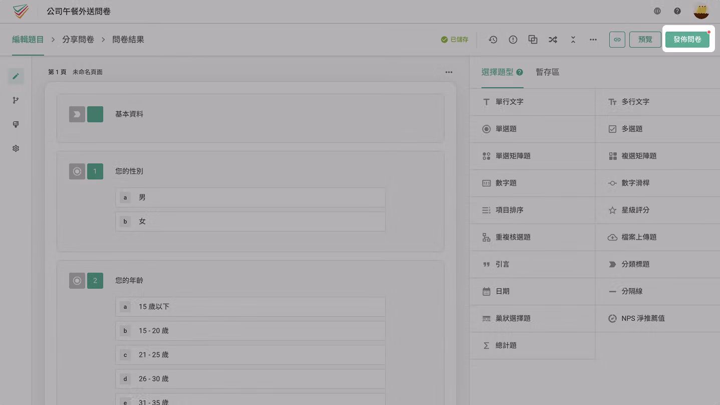This screenshot has width=720, height=405.
Task: Open the paint roller theme icon
Action: point(16,124)
